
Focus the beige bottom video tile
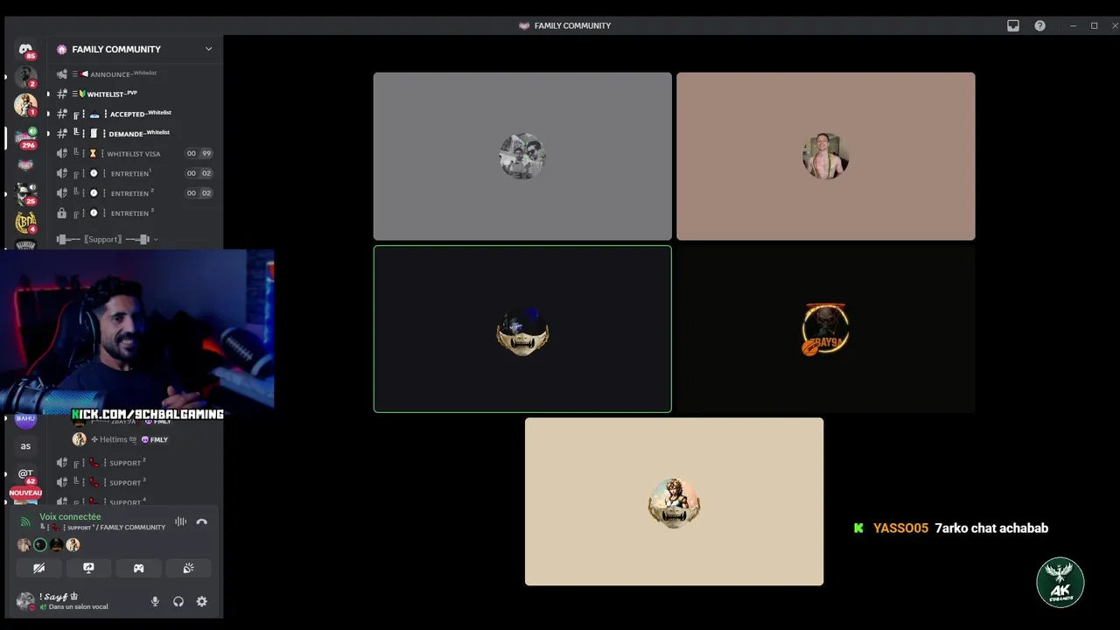[x=674, y=501]
